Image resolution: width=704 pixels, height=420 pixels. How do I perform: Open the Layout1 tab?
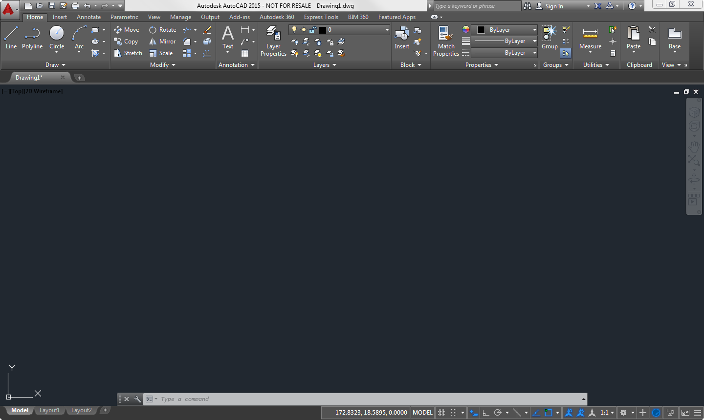(49, 410)
